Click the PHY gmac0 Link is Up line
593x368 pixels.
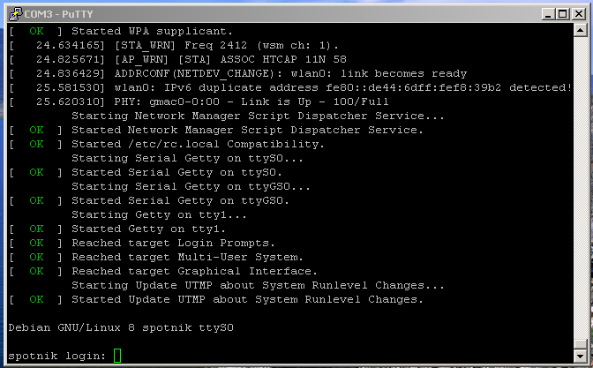(199, 101)
